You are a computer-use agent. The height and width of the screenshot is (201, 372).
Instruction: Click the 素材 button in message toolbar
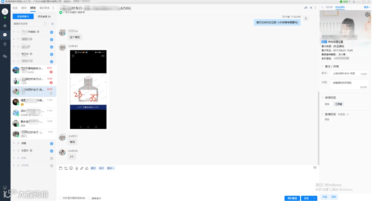tap(93, 168)
